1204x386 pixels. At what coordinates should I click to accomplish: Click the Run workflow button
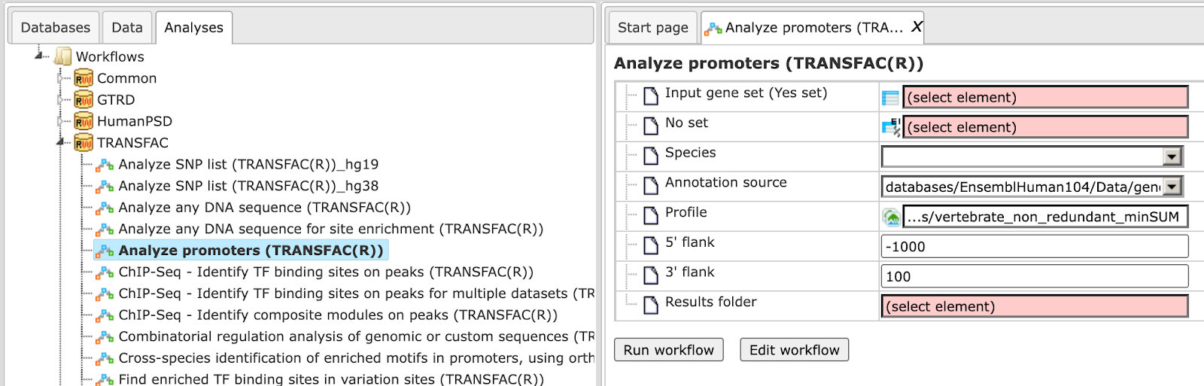pyautogui.click(x=669, y=350)
